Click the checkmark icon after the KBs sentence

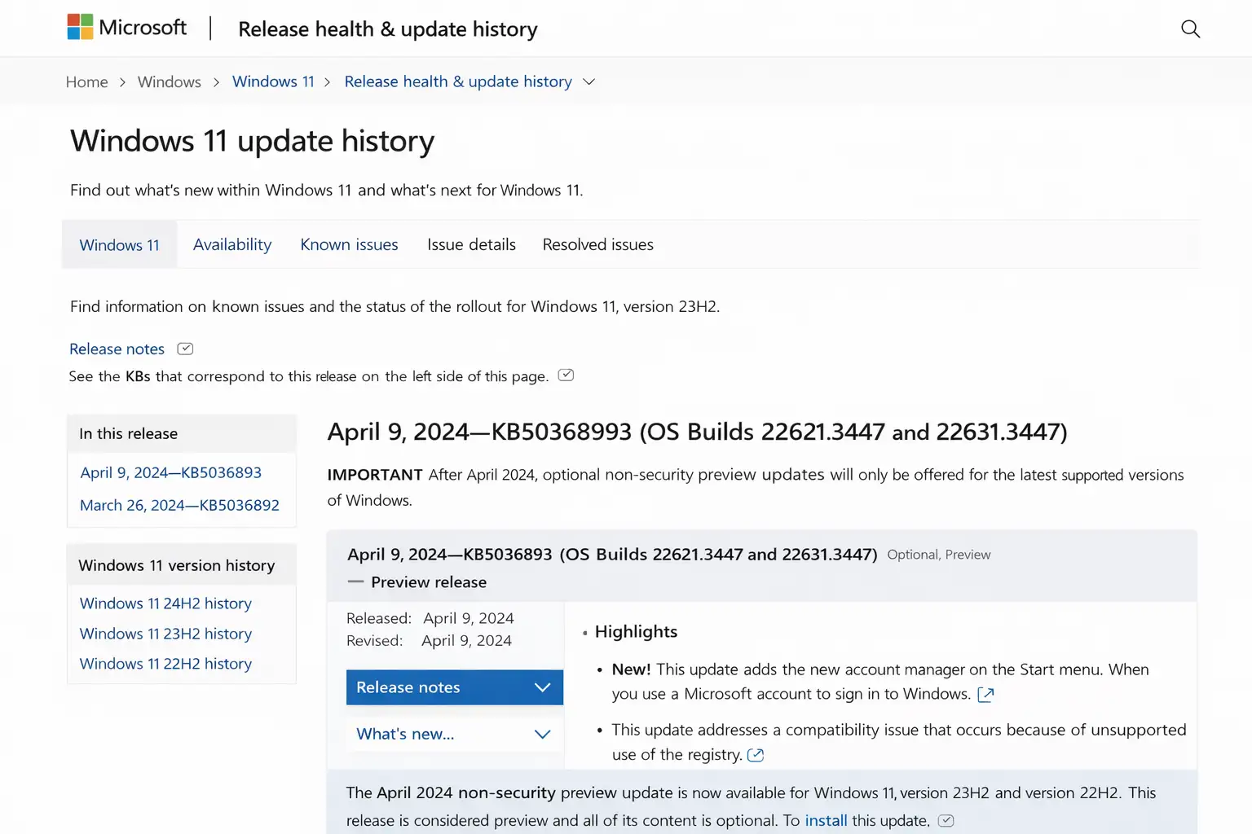566,375
